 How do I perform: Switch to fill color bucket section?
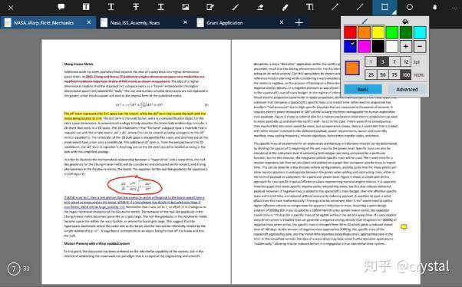(405, 21)
